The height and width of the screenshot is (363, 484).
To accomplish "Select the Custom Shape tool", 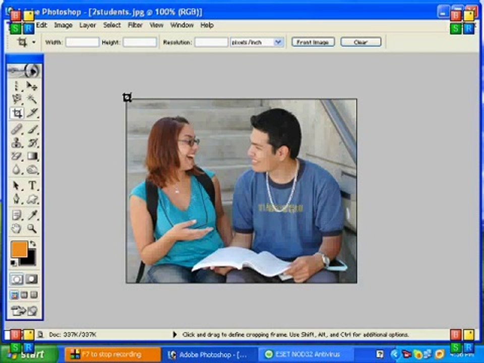I will coord(32,199).
